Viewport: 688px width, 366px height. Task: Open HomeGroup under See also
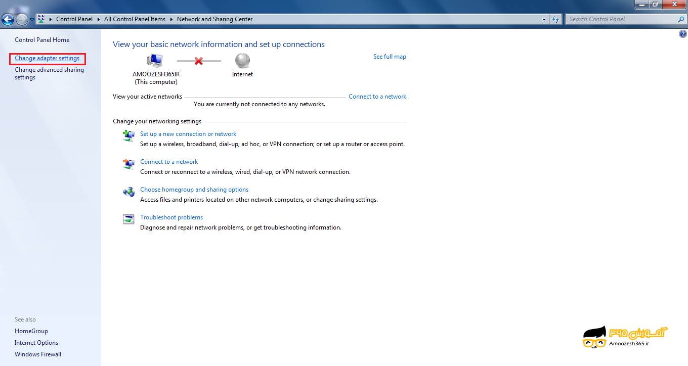click(31, 331)
